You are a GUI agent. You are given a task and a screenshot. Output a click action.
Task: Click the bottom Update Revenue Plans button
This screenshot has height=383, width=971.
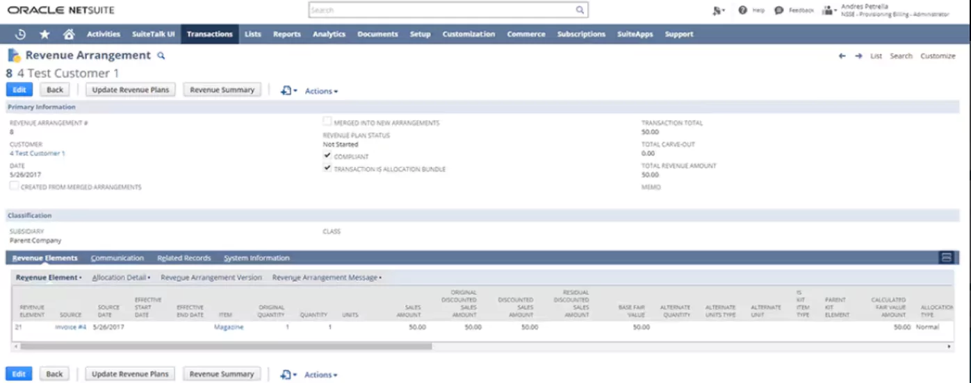tap(131, 374)
